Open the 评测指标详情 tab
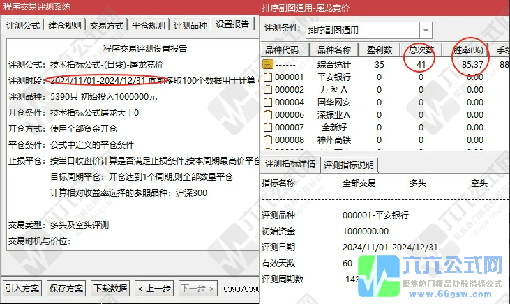 [x=290, y=164]
